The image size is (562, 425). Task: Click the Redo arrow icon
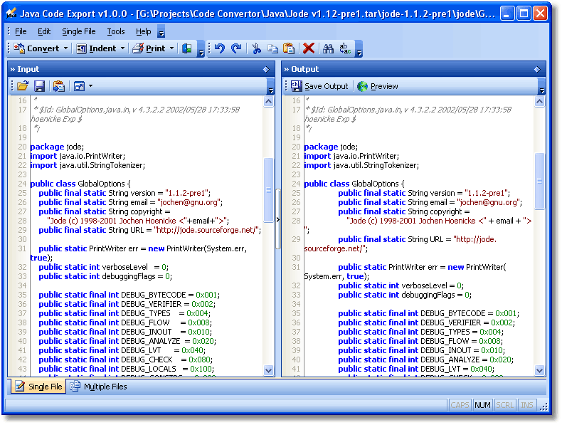tap(236, 48)
